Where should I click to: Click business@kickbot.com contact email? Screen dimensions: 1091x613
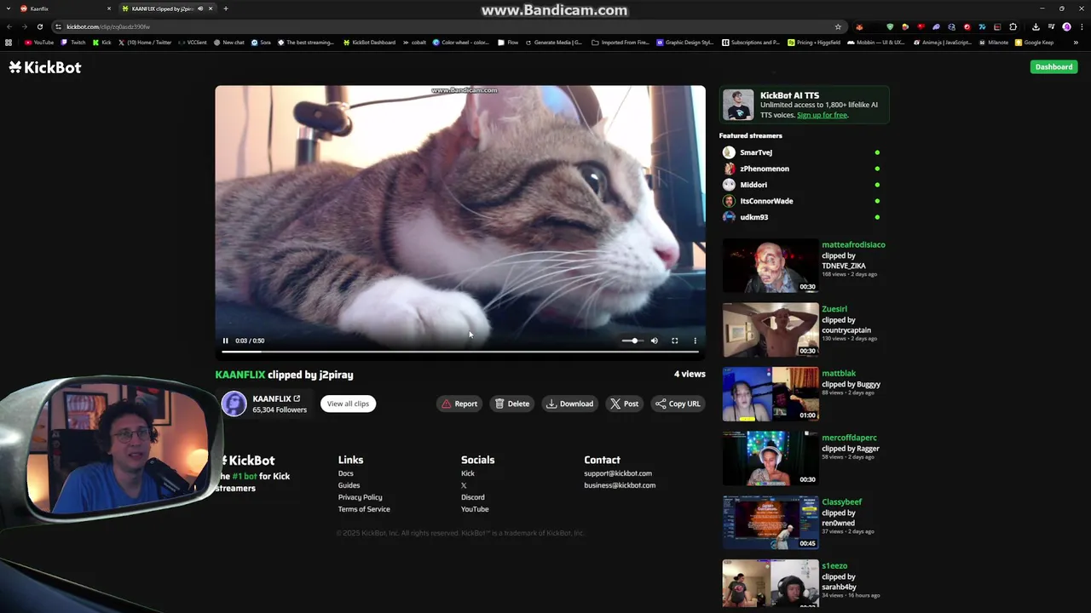[620, 485]
